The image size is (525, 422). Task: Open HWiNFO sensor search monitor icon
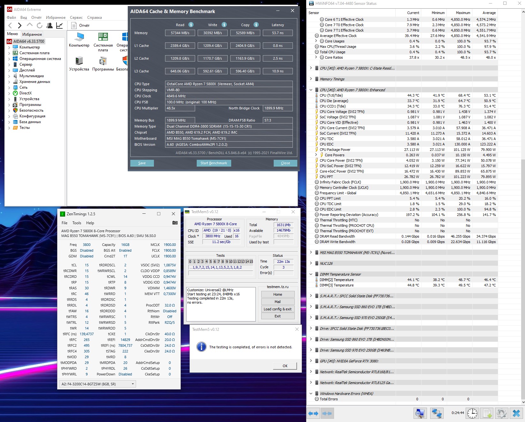click(420, 413)
